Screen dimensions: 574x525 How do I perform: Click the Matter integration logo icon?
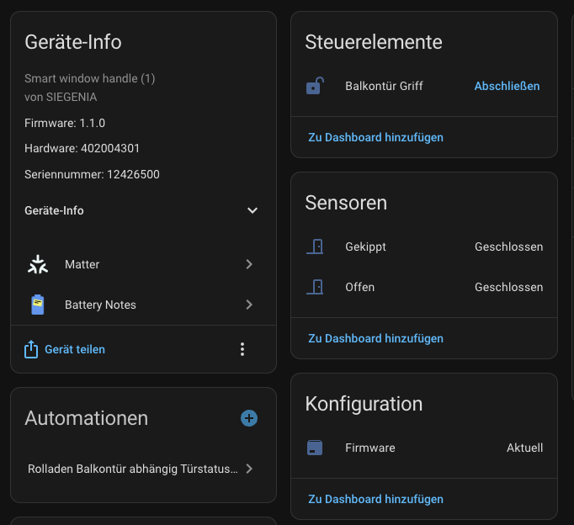[38, 264]
